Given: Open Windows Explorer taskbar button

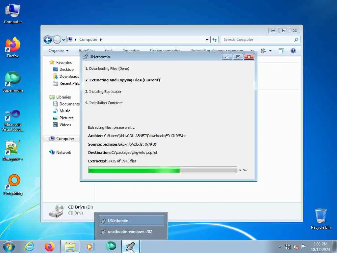Looking at the screenshot, I should point(70,246).
